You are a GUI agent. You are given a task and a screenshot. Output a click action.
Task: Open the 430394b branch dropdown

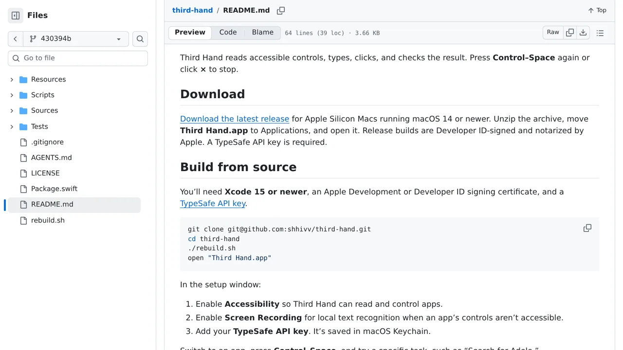pos(76,39)
